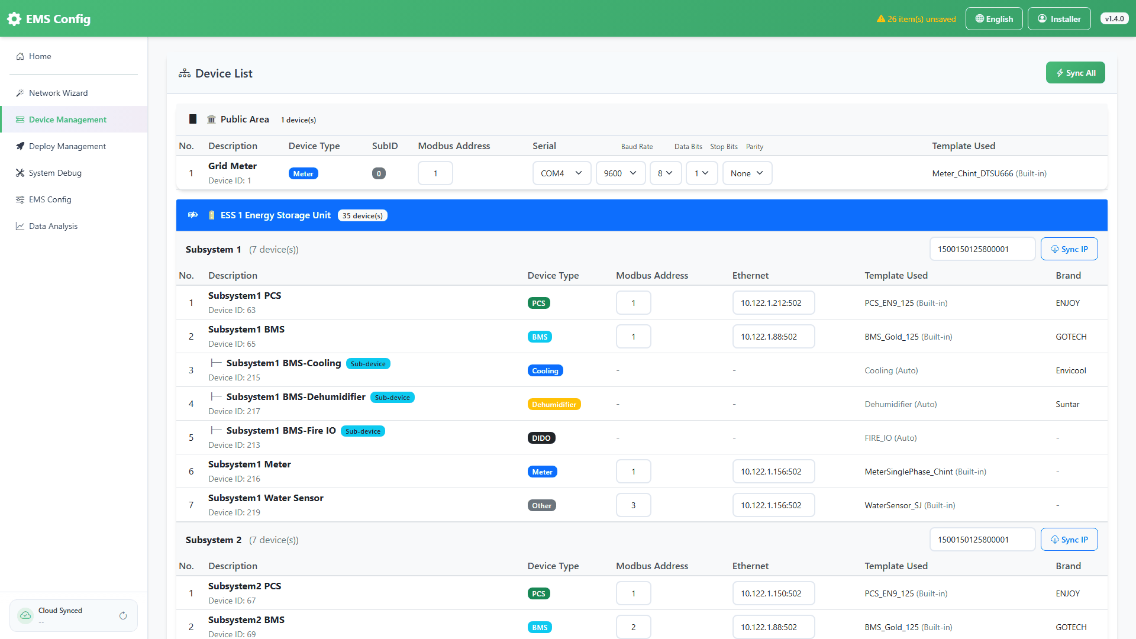Click the green cloud status icon
The image size is (1136, 639).
[x=25, y=615]
